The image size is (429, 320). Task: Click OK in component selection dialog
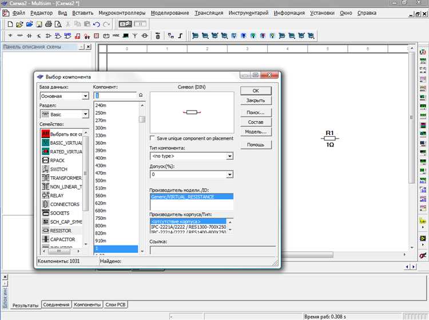pyautogui.click(x=256, y=91)
